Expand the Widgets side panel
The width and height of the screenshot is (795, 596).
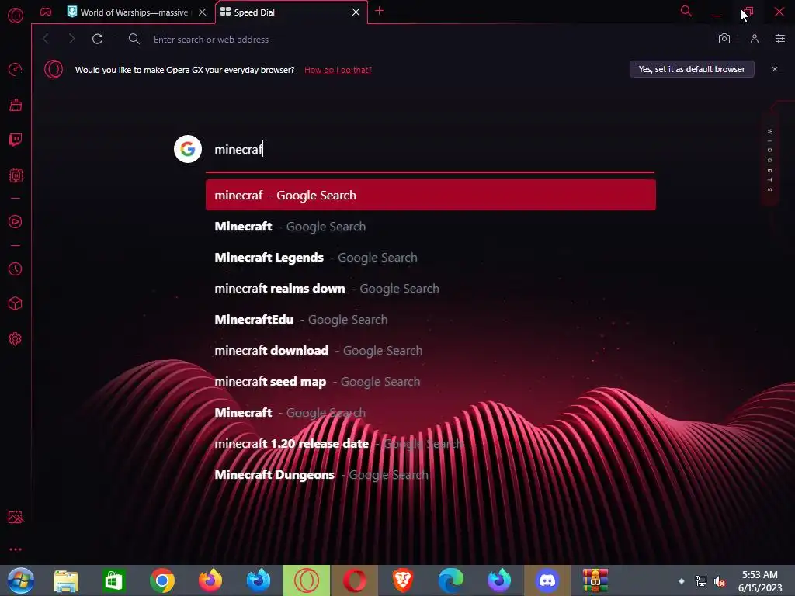point(769,160)
